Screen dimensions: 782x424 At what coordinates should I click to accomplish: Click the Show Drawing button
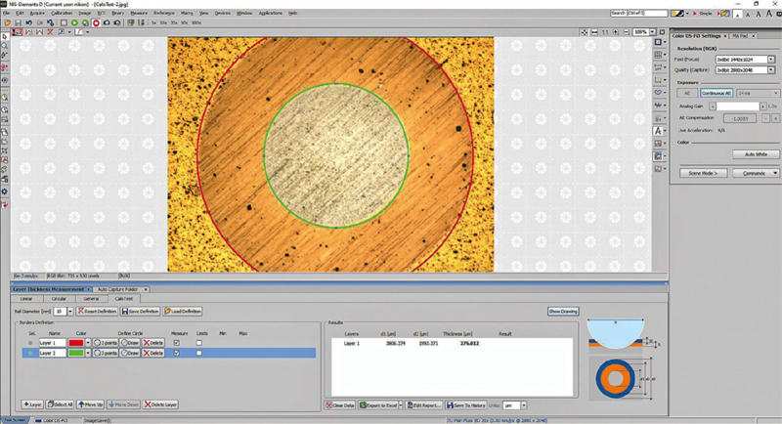tap(563, 312)
